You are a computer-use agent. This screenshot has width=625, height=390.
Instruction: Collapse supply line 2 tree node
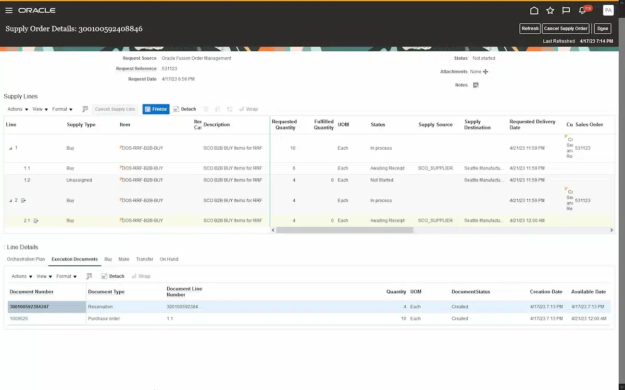[10, 201]
